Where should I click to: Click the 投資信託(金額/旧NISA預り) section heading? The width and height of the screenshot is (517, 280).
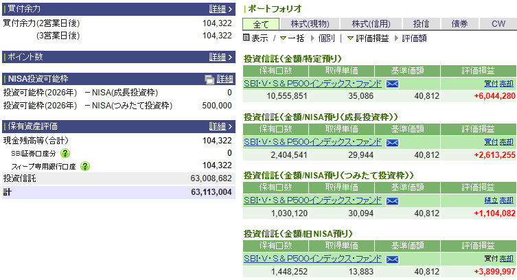click(x=298, y=234)
